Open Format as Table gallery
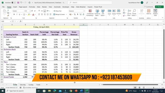The image size is (165, 93). (x=97, y=13)
